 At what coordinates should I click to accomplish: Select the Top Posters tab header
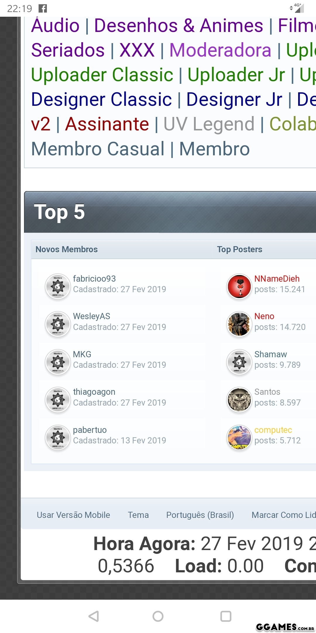coord(240,249)
